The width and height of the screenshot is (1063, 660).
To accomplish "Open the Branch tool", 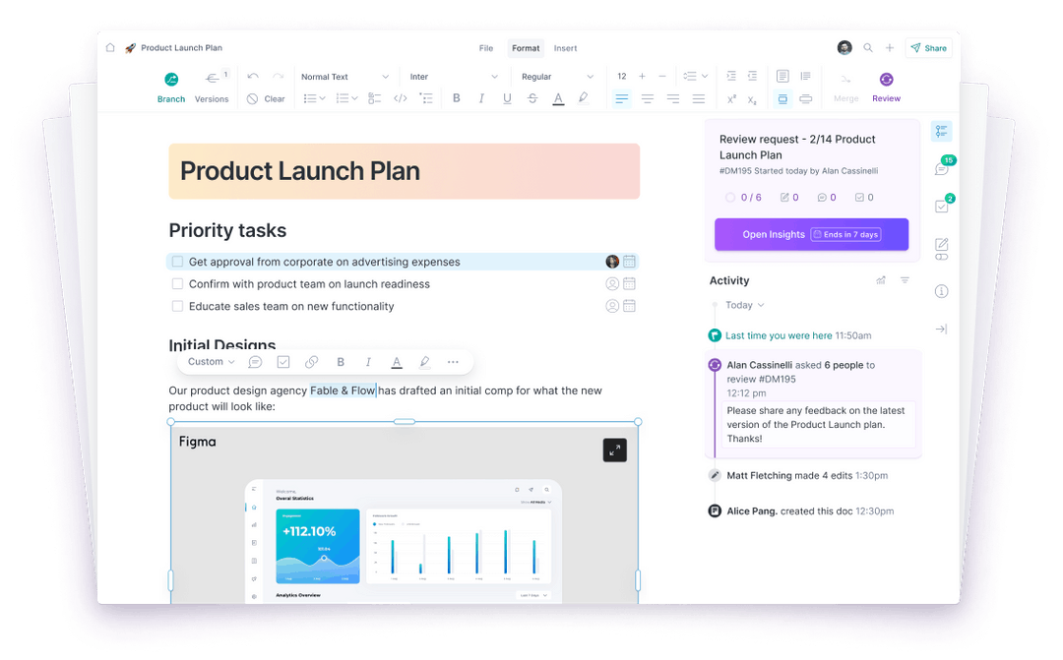I will [x=171, y=88].
